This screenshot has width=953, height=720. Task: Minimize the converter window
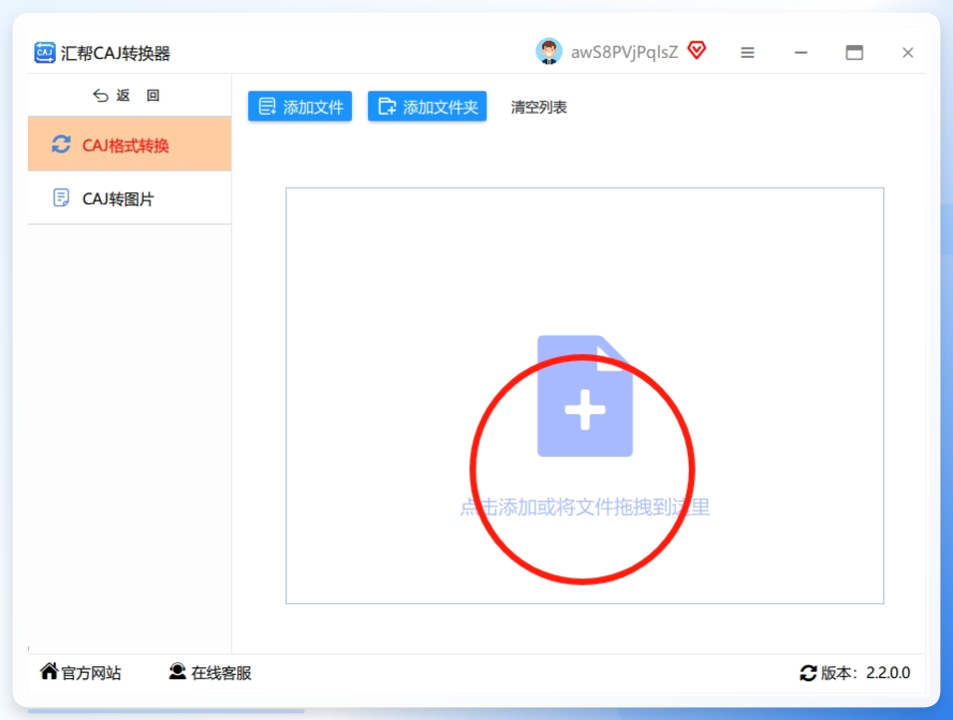coord(801,53)
